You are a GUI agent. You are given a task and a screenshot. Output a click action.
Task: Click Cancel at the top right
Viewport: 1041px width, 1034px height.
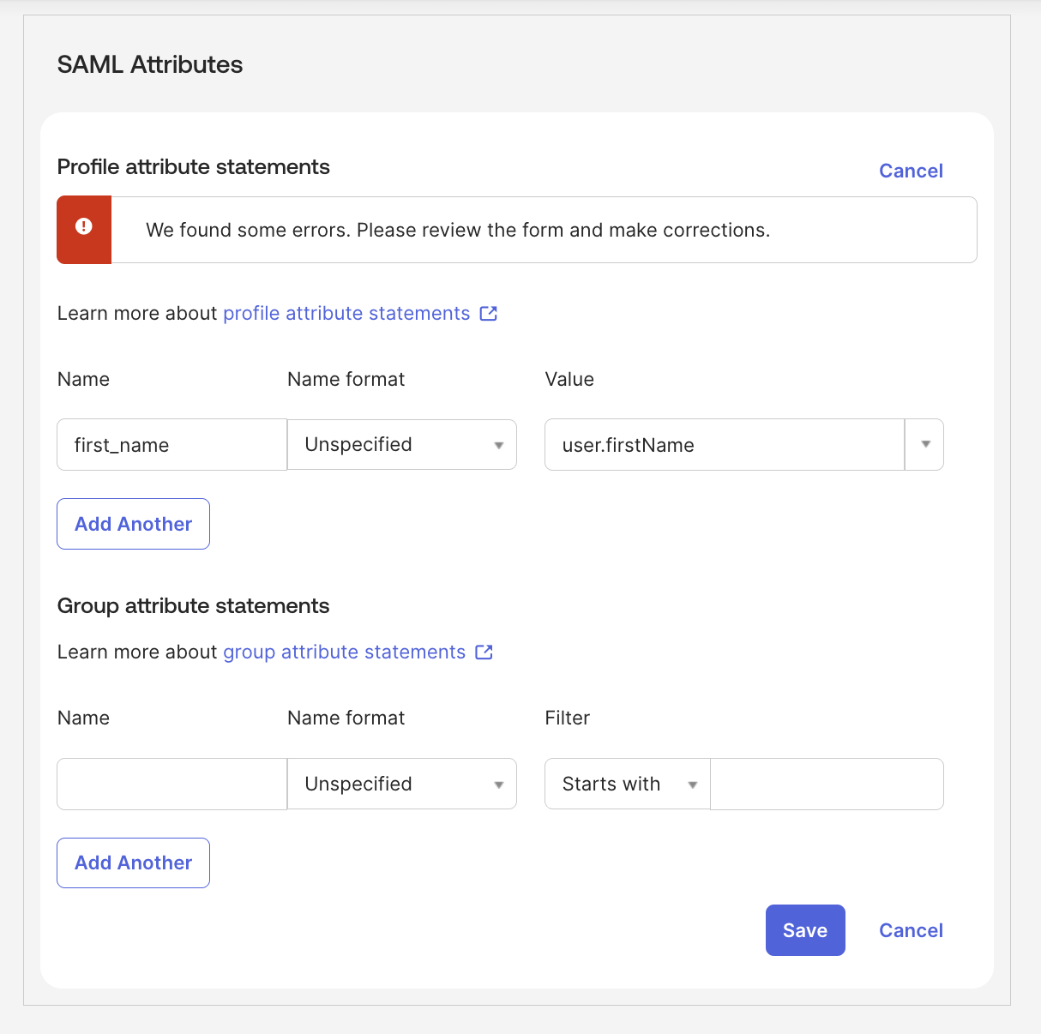click(x=910, y=171)
